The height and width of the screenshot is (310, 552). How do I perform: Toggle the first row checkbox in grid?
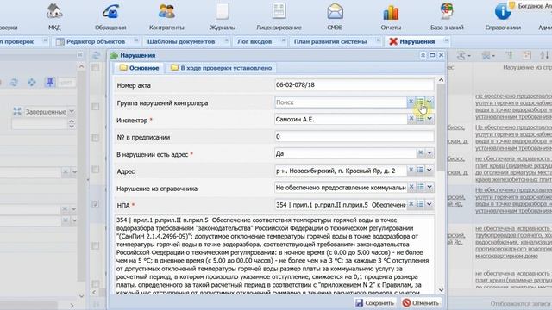click(x=96, y=107)
